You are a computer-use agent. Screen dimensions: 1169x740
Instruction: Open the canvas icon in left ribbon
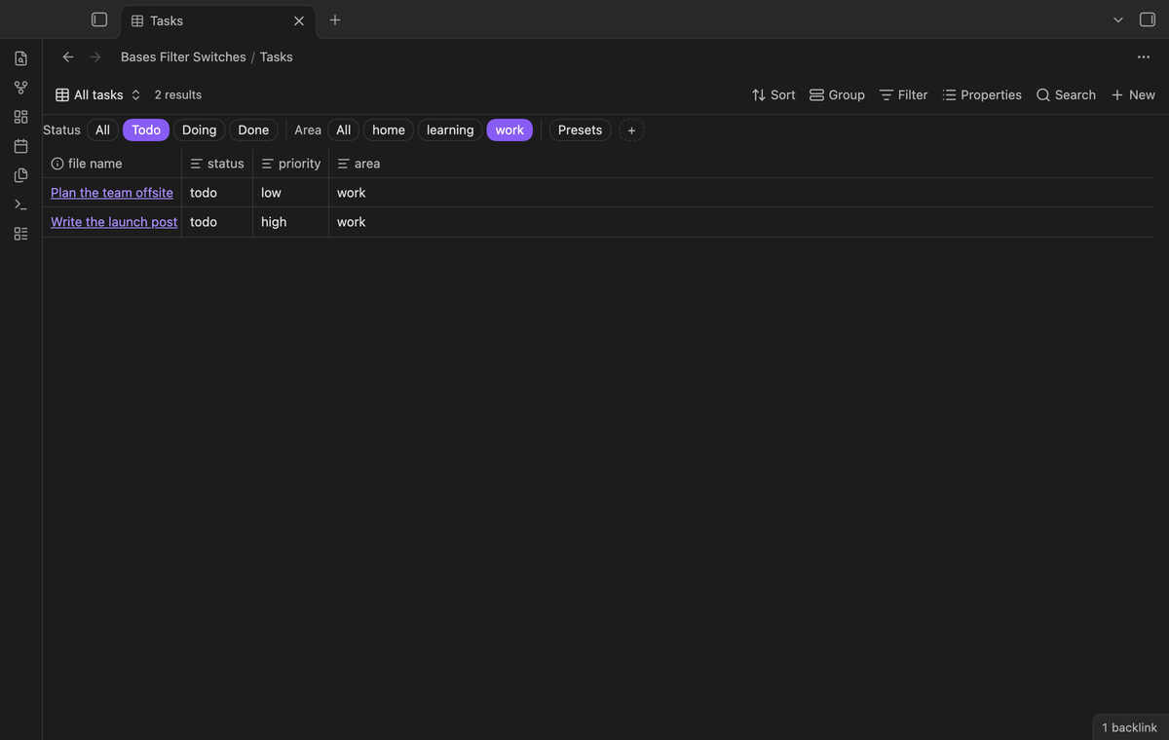20,117
